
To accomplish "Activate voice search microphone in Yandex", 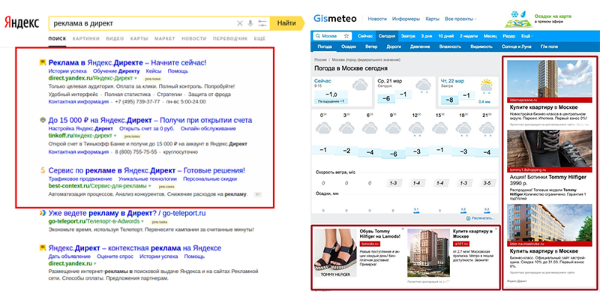I will tap(250, 23).
